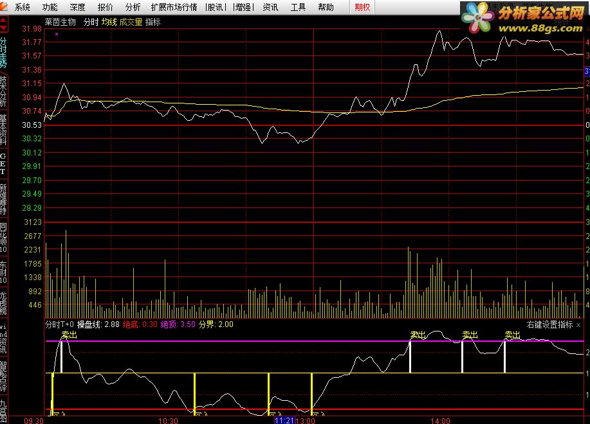Click the 446 volume axis label
This screenshot has width=590, height=424.
point(35,305)
